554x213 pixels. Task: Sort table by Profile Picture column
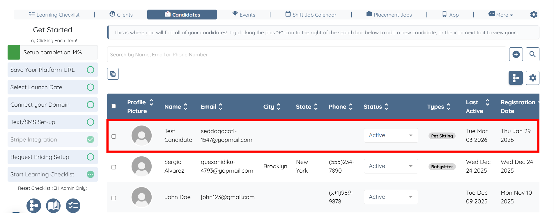[x=151, y=102]
